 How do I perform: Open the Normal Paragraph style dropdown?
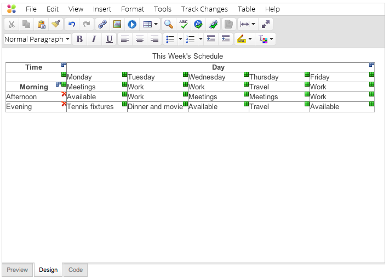pos(37,39)
